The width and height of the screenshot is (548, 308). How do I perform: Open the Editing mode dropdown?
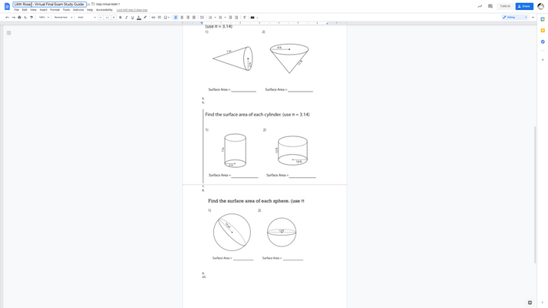514,17
